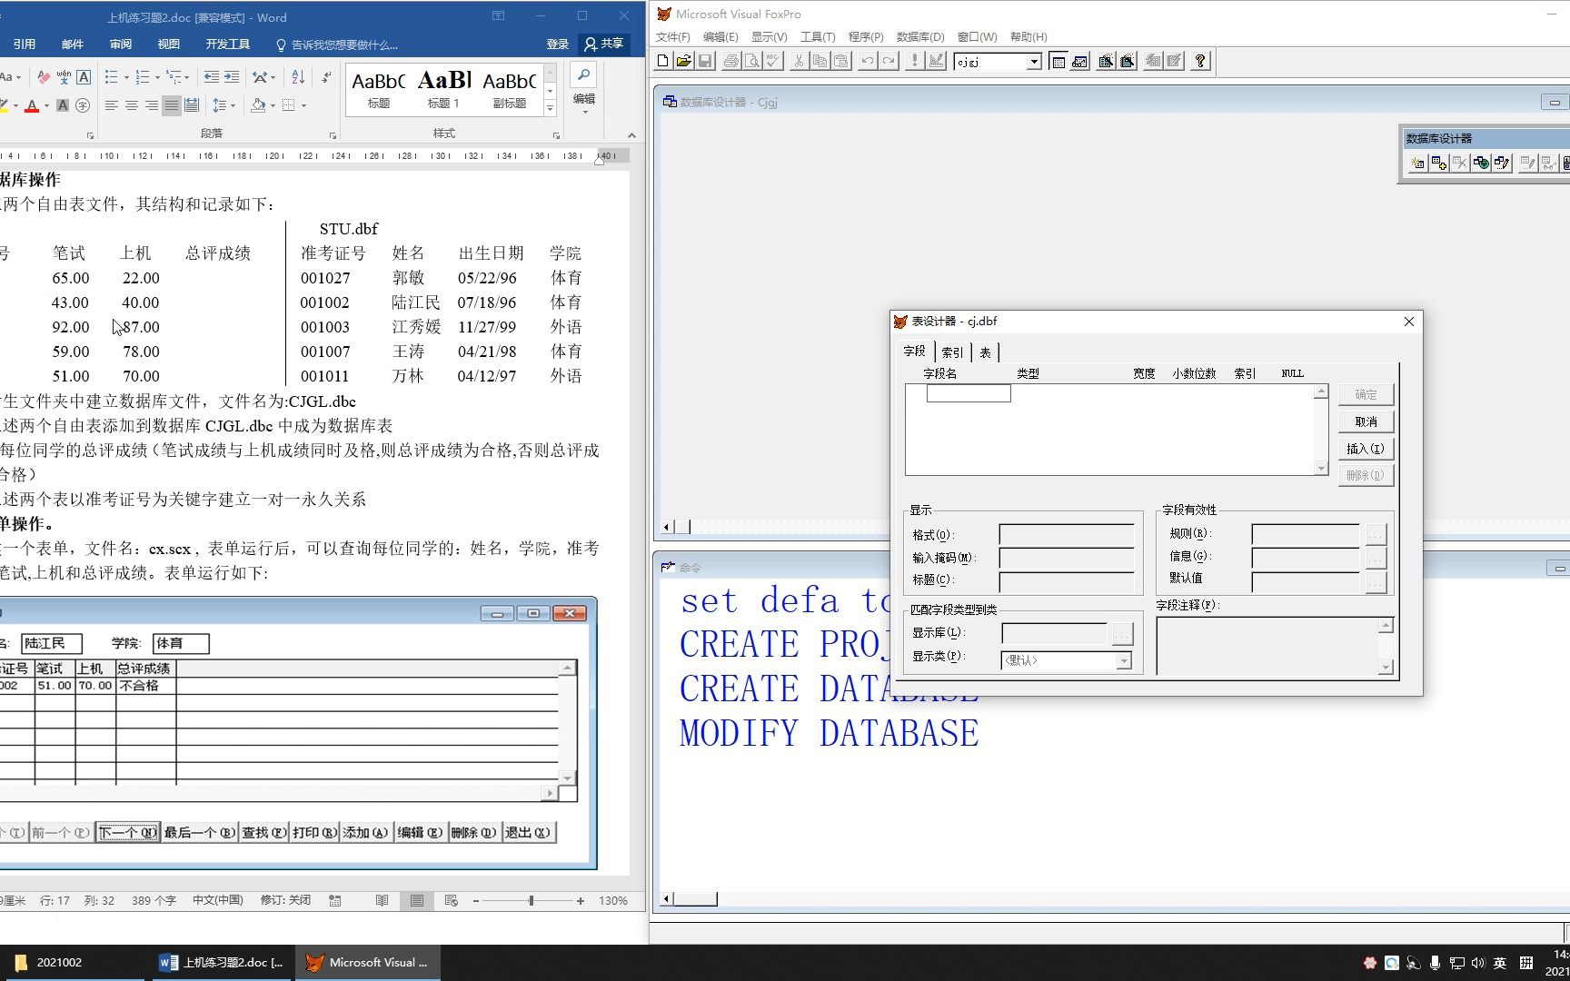
Task: Open the font color dropdown arrow in Word
Action: [x=46, y=105]
